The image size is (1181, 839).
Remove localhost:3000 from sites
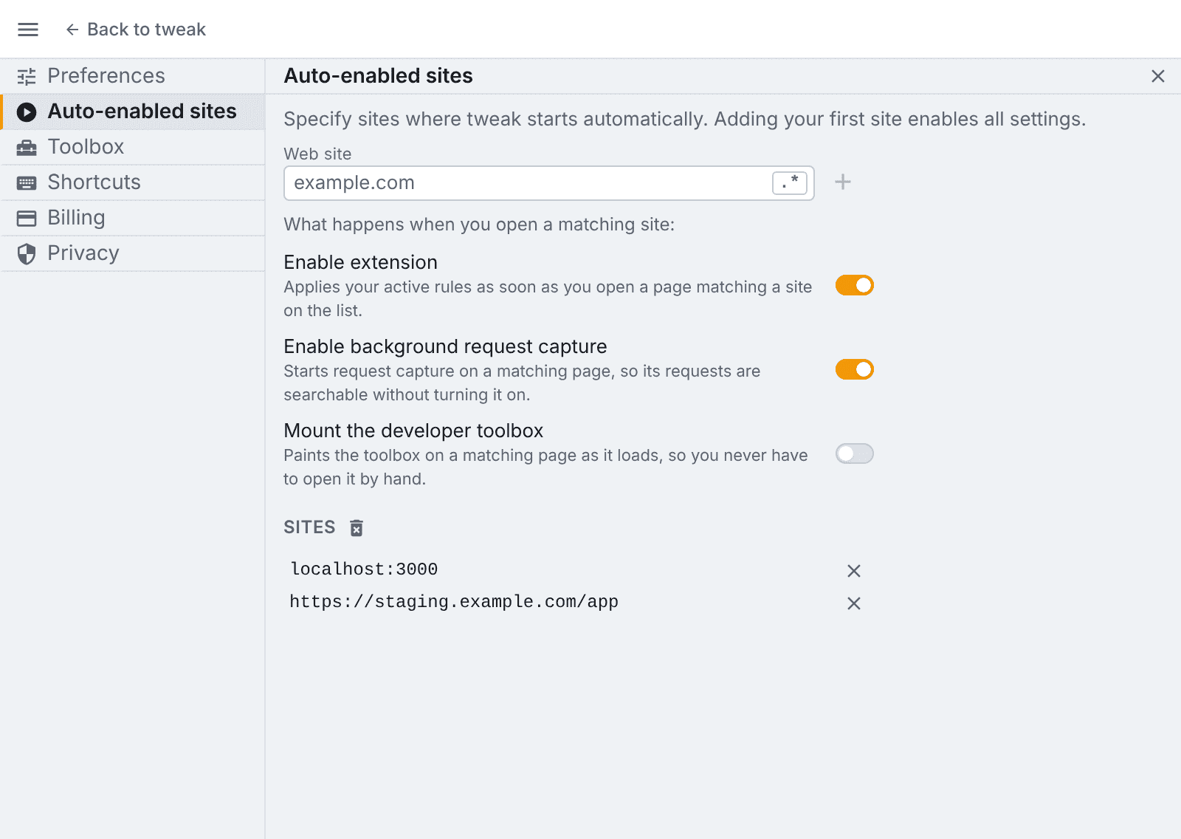(854, 571)
